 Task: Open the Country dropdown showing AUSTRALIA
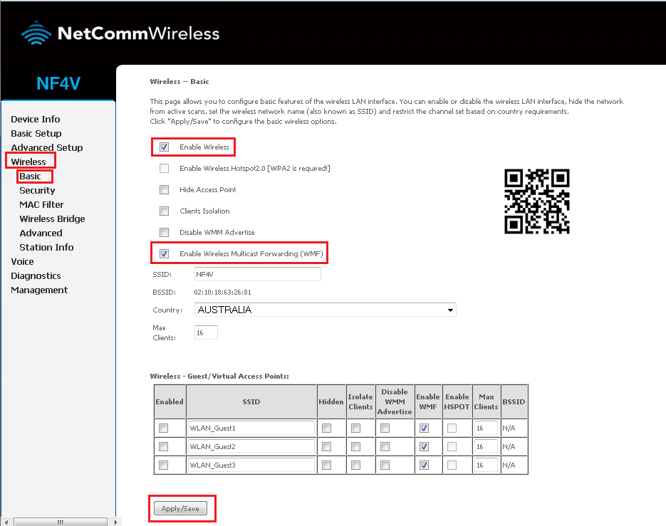tap(326, 310)
